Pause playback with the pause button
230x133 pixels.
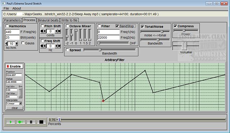(31, 122)
